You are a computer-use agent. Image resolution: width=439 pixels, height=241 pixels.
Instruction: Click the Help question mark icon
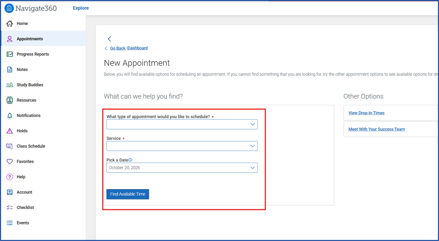click(x=9, y=177)
